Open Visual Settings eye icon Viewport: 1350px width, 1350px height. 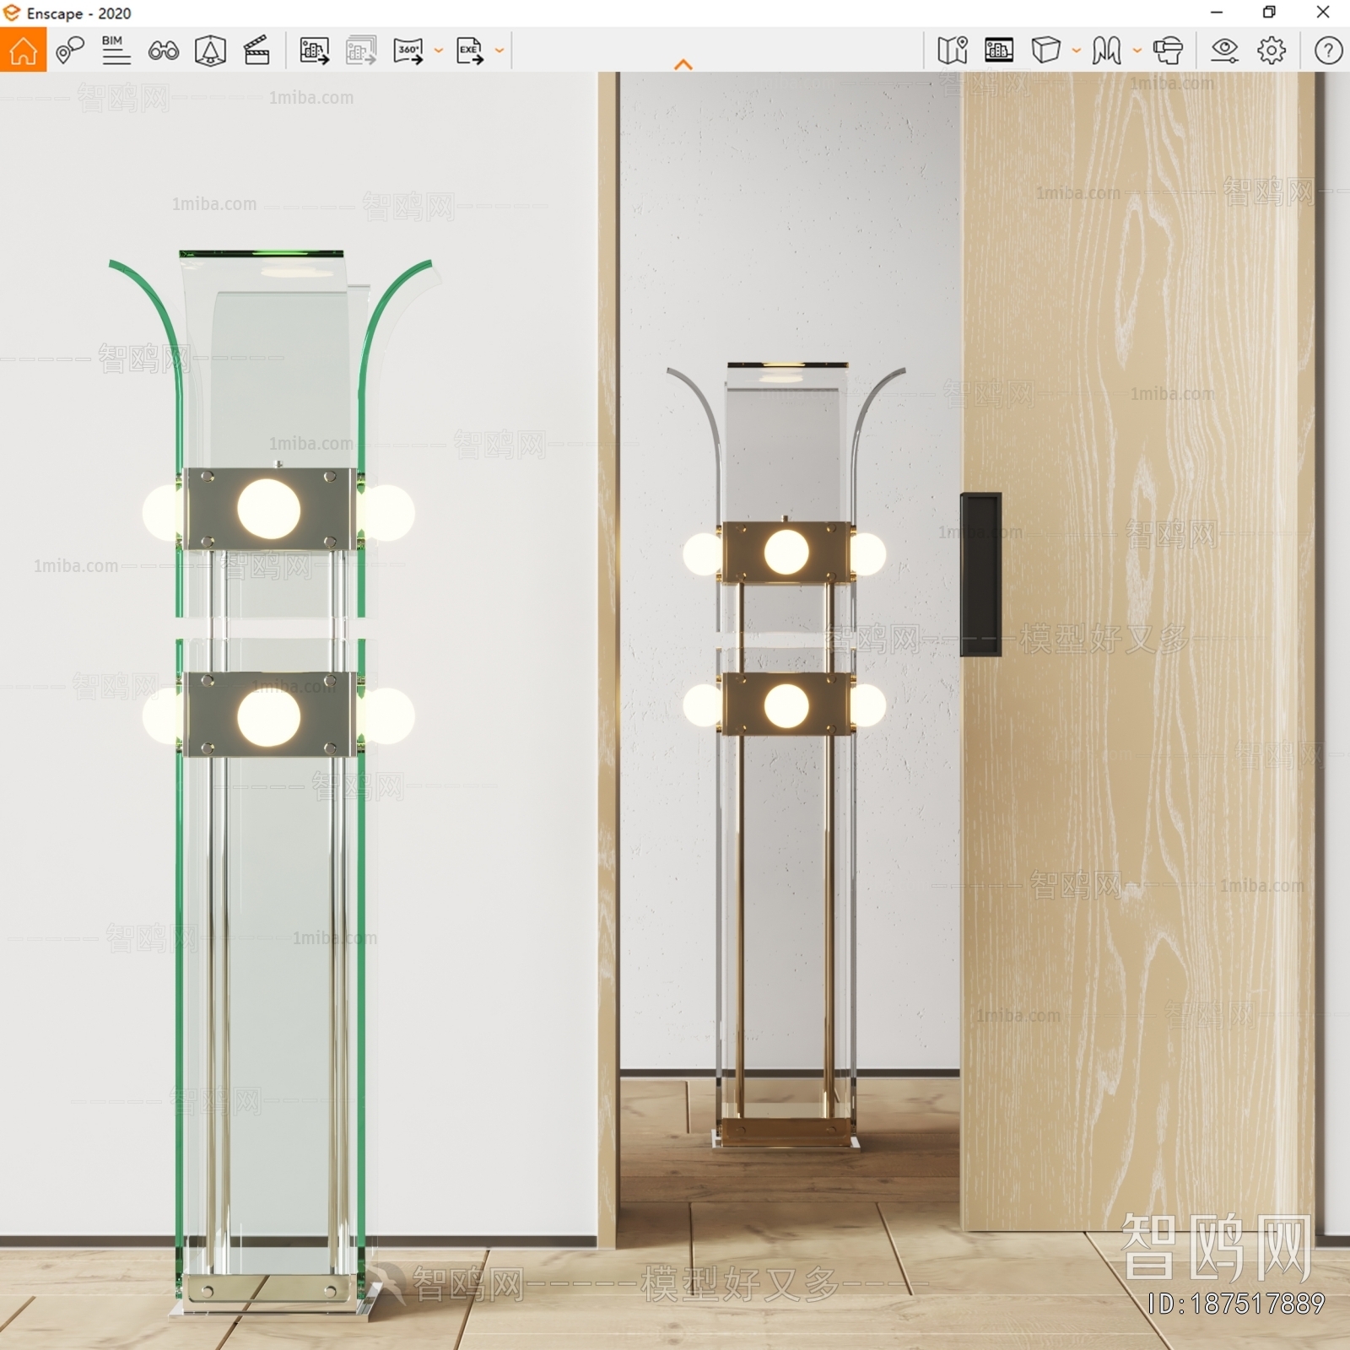coord(1224,51)
